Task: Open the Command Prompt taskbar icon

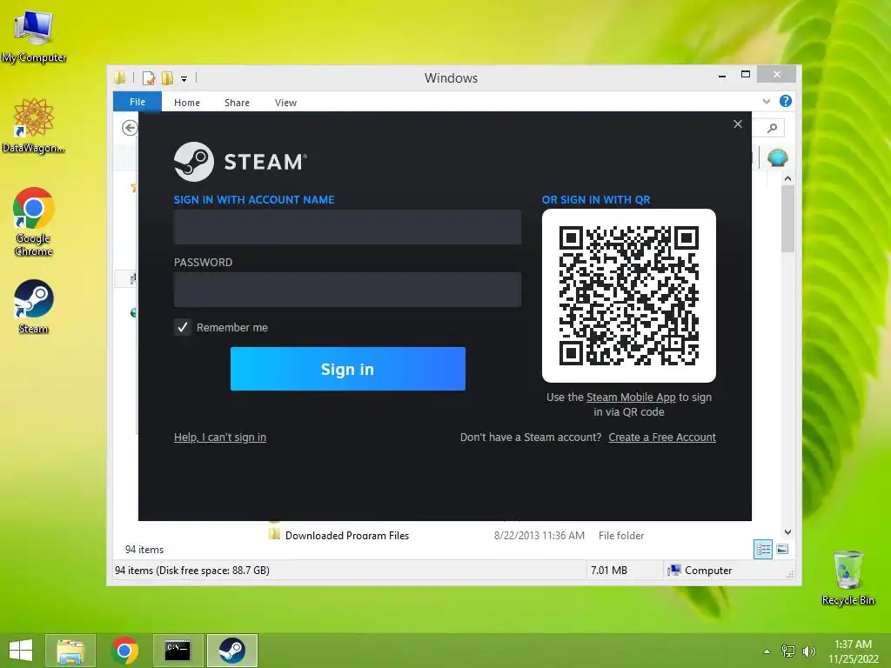Action: tap(178, 651)
